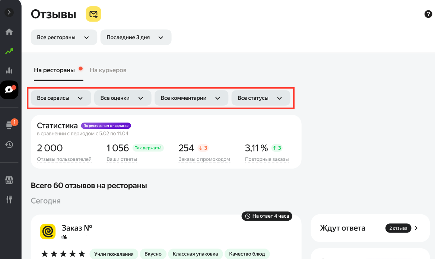Image resolution: width=435 pixels, height=259 pixels.
Task: Open the Ждут ответа reviews card
Action: tap(369, 228)
